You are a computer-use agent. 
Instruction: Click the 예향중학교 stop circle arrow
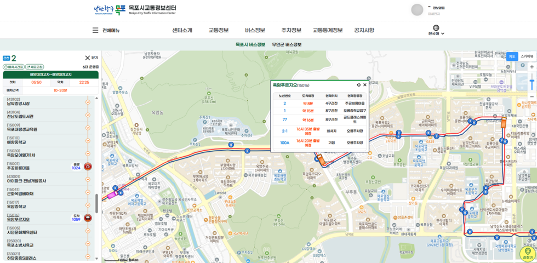88,140
